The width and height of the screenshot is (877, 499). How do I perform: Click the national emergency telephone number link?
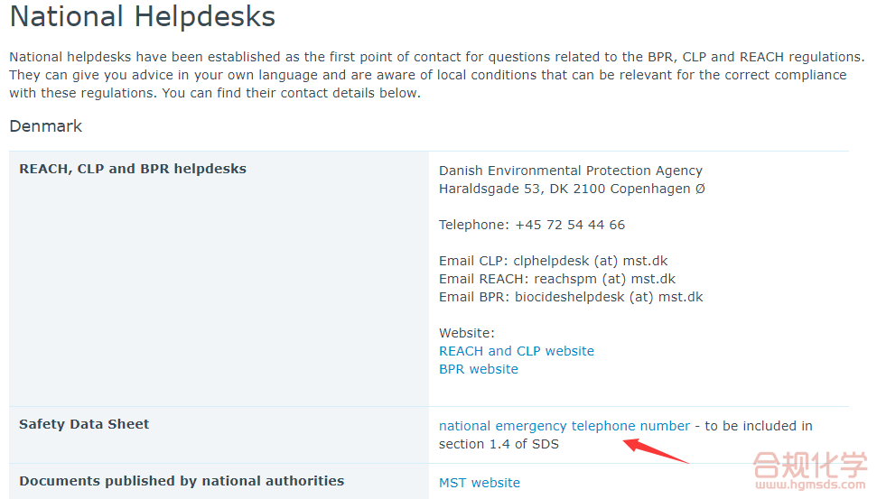pos(564,426)
